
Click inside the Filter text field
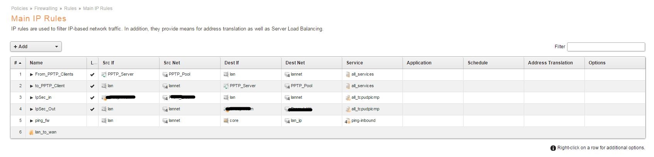click(606, 47)
